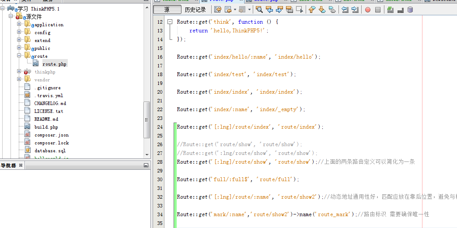This screenshot has height=228, width=457.
Task: Click the php icon beside build.php
Action: click(28, 126)
